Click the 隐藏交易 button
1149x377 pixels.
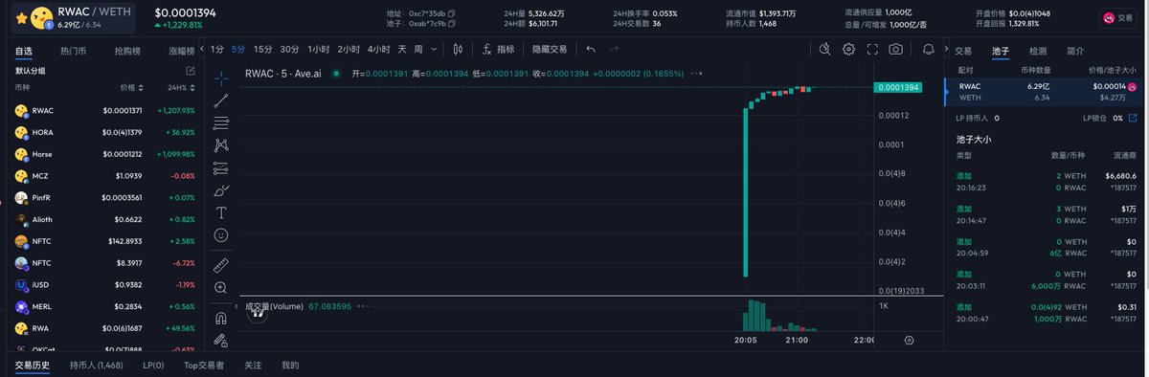click(550, 49)
